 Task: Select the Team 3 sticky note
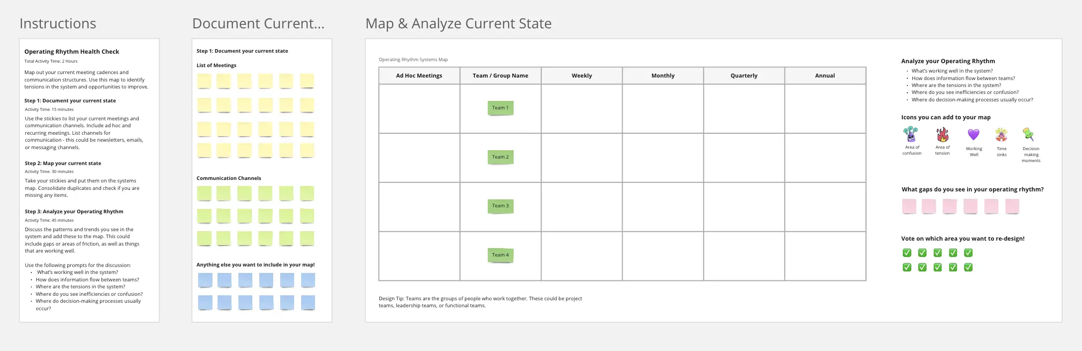[500, 206]
